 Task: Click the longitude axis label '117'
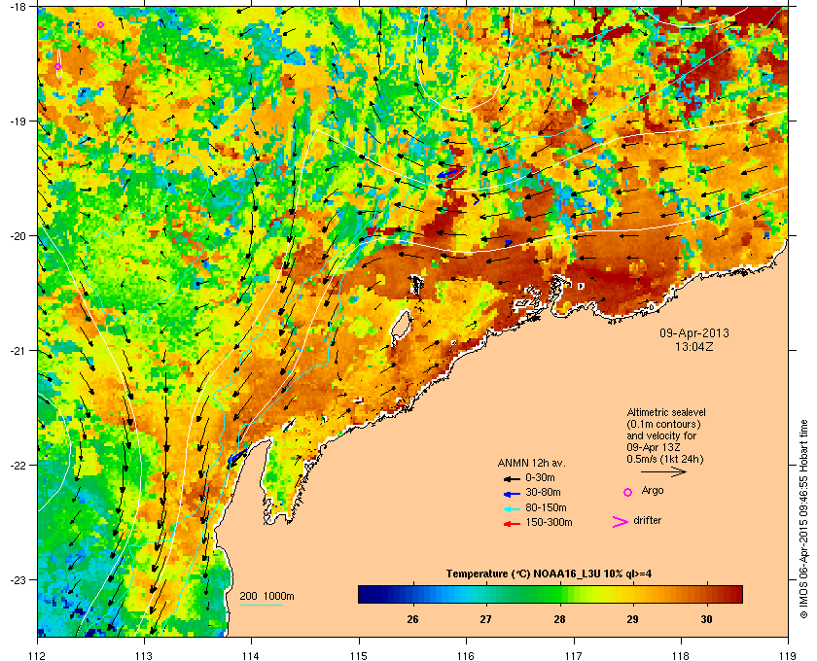[x=574, y=655]
